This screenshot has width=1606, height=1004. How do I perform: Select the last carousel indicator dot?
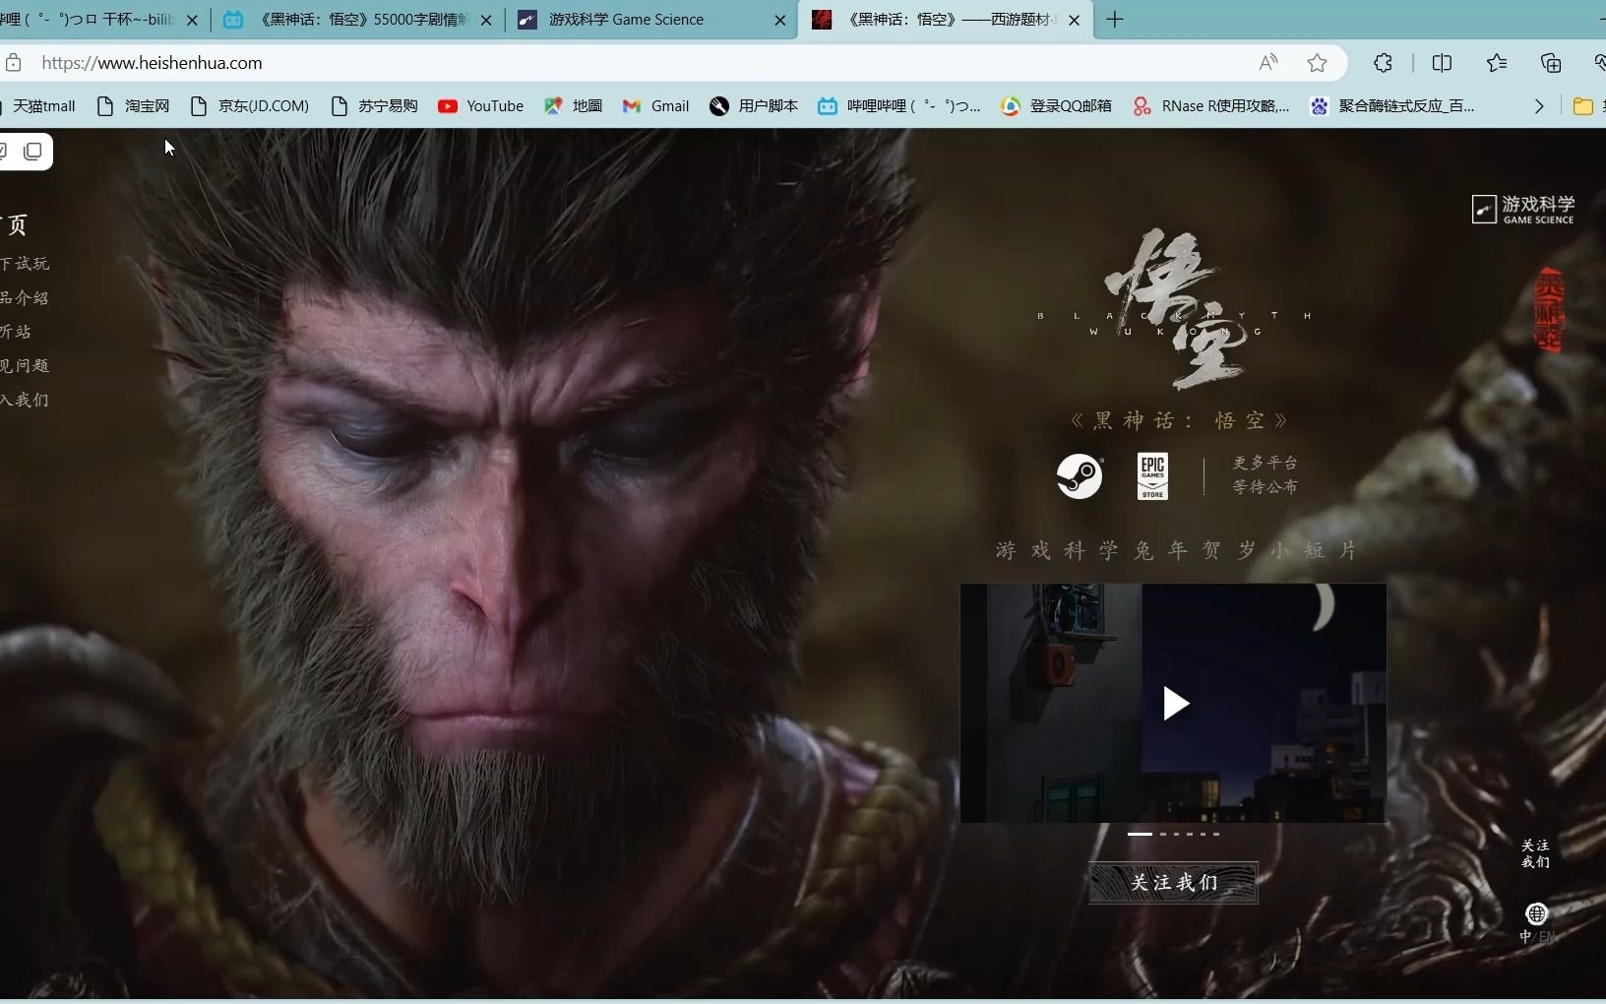(x=1216, y=834)
